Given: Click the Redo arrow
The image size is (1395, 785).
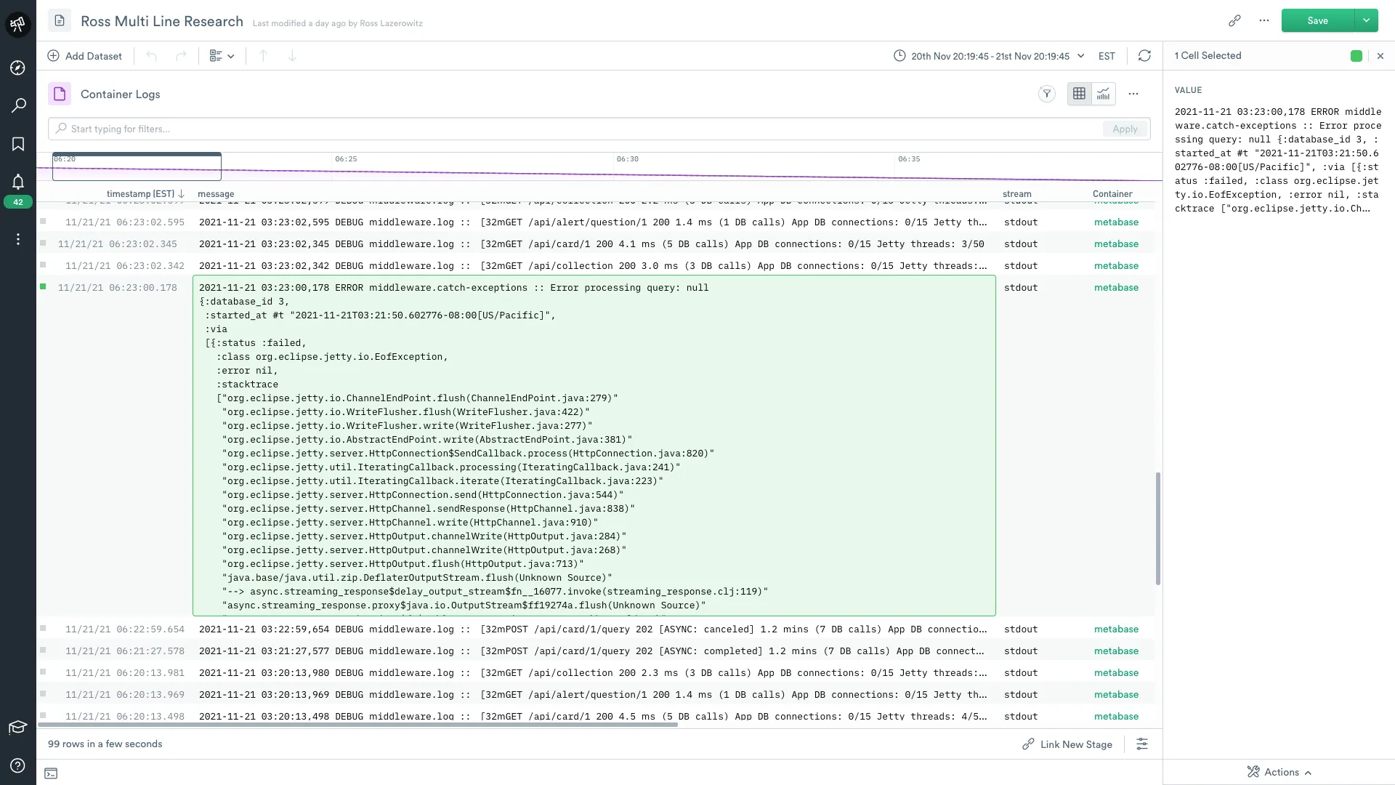Looking at the screenshot, I should (181, 56).
